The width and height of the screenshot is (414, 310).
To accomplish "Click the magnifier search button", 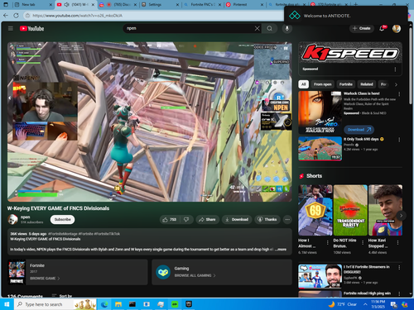I will click(x=270, y=28).
